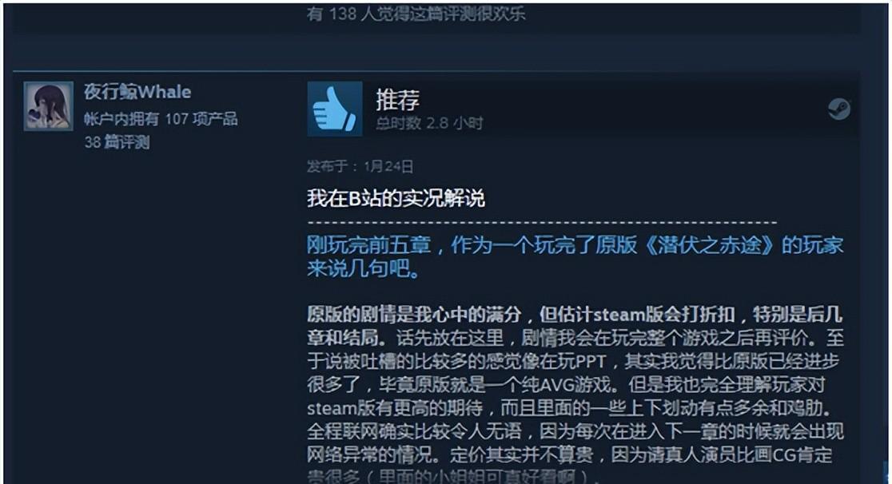Image resolution: width=892 pixels, height=484 pixels.
Task: Click the blue 刚玩完前五章 sentence link
Action: 575,244
